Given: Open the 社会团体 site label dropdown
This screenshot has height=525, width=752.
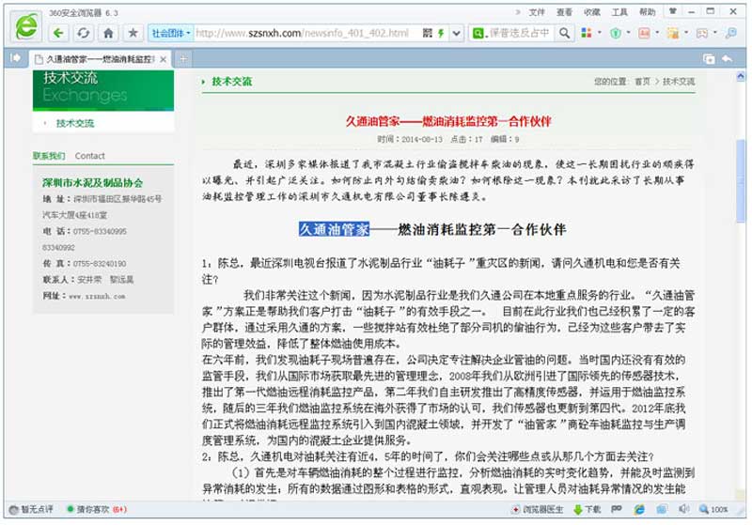Looking at the screenshot, I should [x=171, y=33].
